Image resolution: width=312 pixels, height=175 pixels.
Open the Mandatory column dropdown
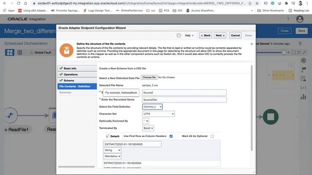(113, 157)
